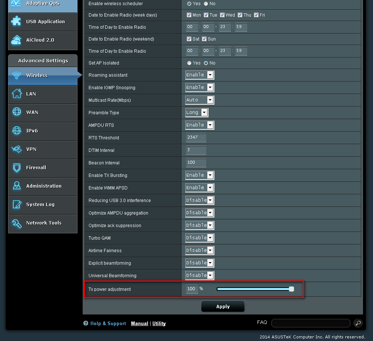Click the Tx power adjustment slider handle
373x341 pixels.
pos(291,289)
